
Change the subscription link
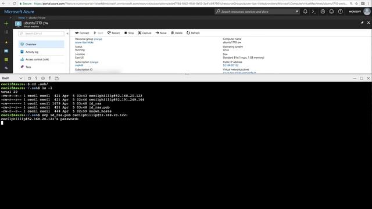[x=94, y=62]
